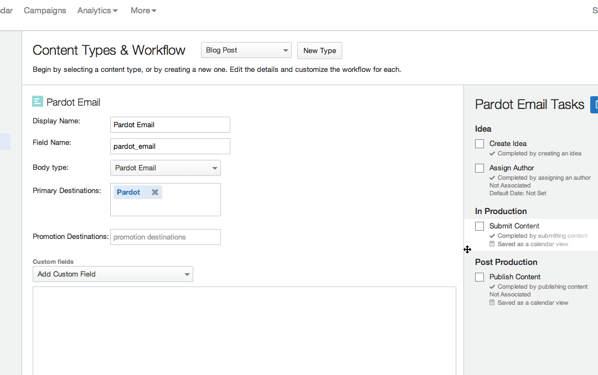
Task: Click the Submit Content task label
Action: [x=514, y=226]
